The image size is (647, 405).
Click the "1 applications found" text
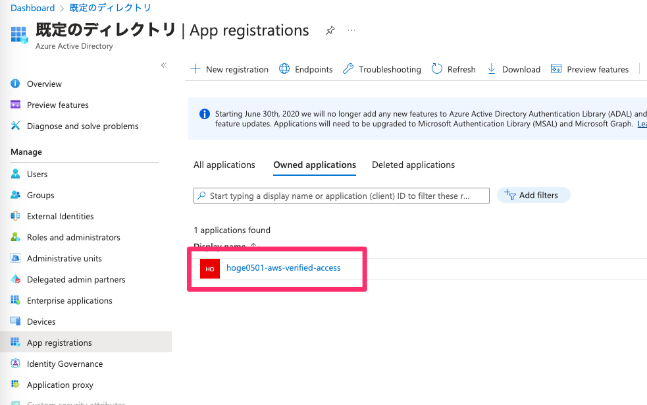tap(232, 230)
